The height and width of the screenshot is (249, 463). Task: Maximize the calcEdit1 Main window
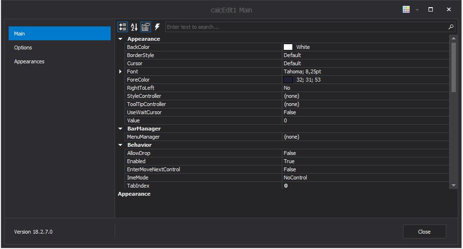[x=430, y=10]
